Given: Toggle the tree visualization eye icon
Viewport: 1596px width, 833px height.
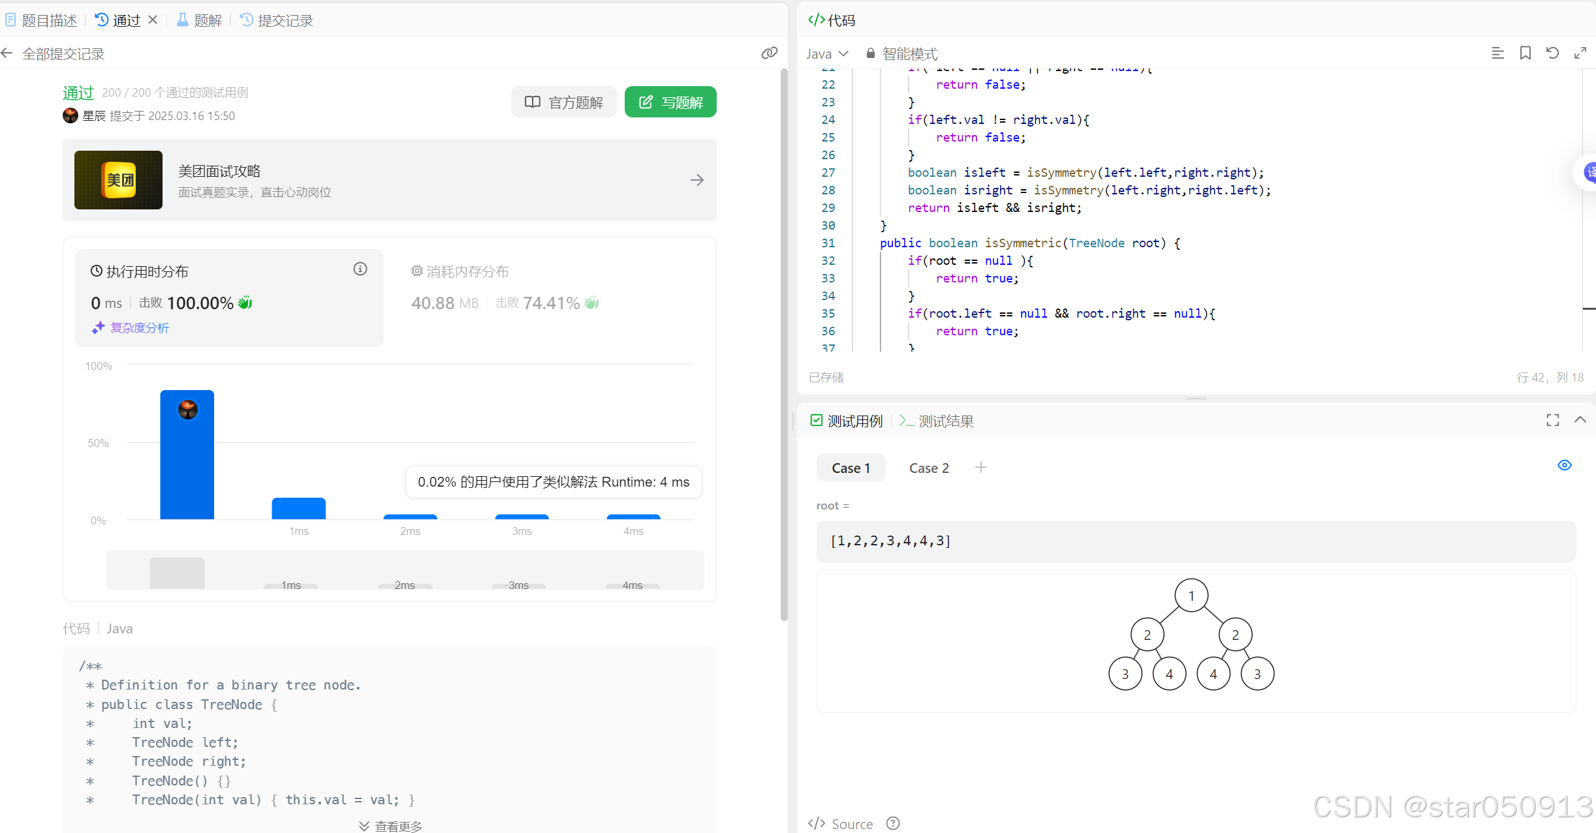Looking at the screenshot, I should pos(1564,466).
